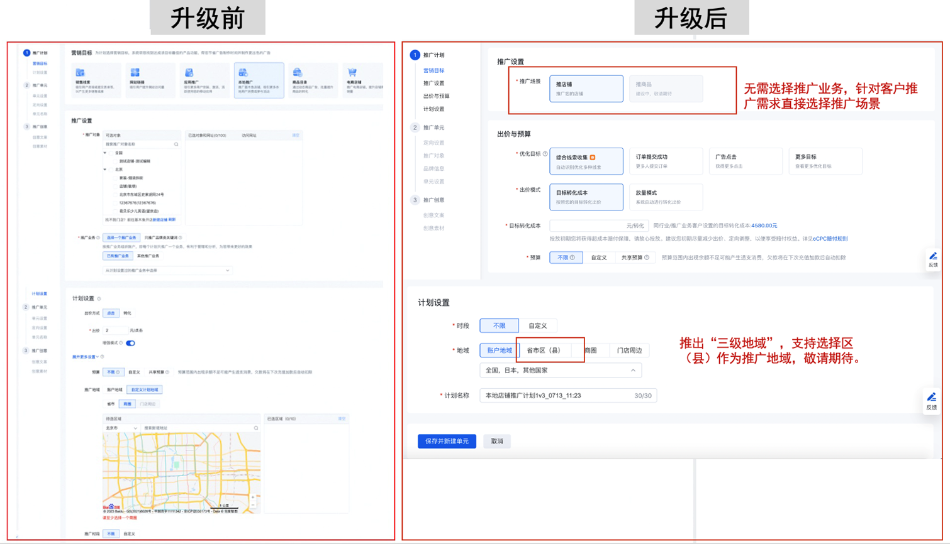The height and width of the screenshot is (544, 950).
Task: Check the 全国 checkbox in object tree
Action: click(111, 153)
